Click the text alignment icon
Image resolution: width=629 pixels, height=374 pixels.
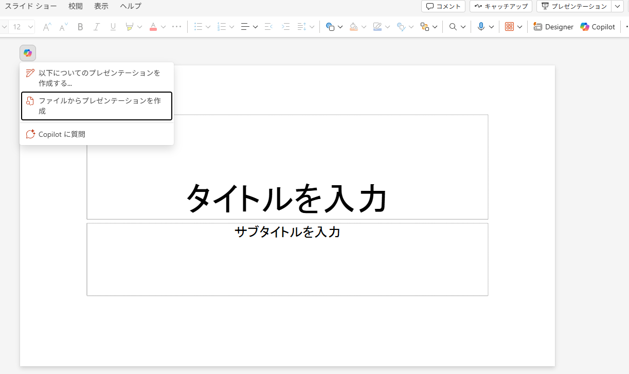click(x=245, y=27)
